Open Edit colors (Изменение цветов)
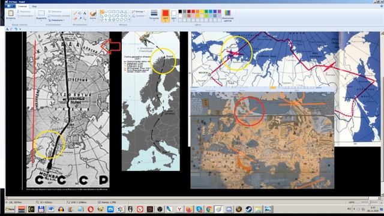The image size is (384, 216). pyautogui.click(x=227, y=15)
